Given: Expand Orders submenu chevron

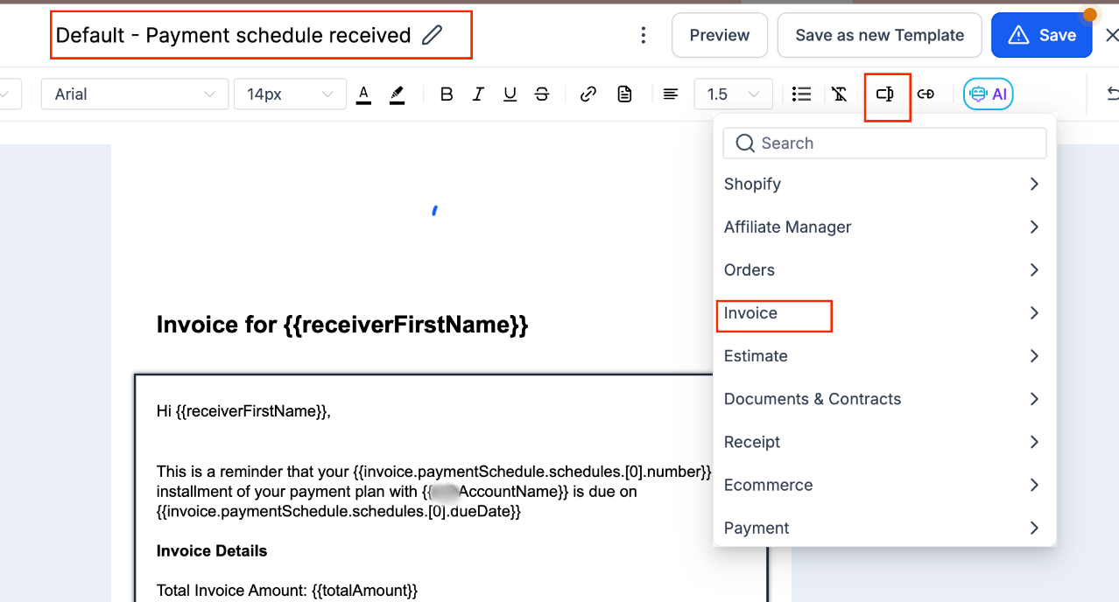Looking at the screenshot, I should (x=1034, y=269).
